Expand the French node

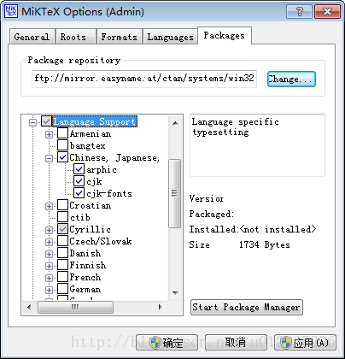click(x=49, y=278)
